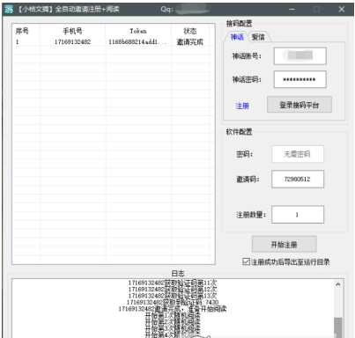Toggle 注册成功后导出至运行目录 checkbox

click(x=246, y=261)
